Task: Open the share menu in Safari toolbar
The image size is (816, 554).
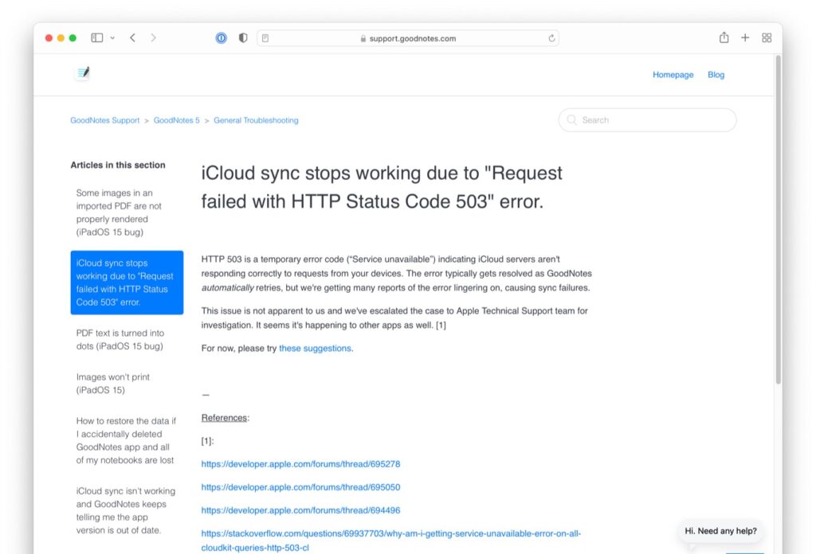Action: (x=724, y=37)
